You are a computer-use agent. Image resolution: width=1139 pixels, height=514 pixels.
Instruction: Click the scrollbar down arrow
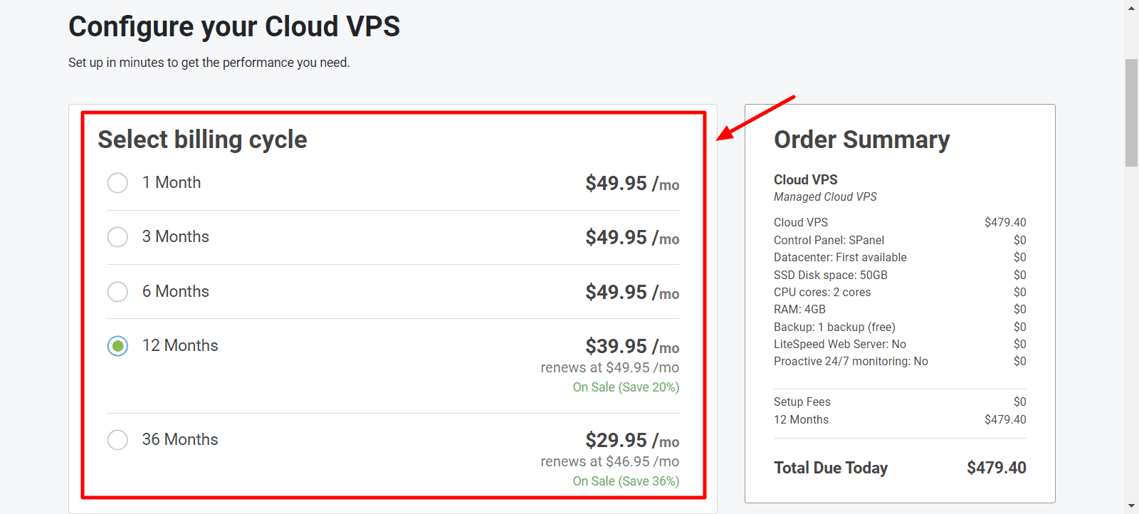(1132, 506)
